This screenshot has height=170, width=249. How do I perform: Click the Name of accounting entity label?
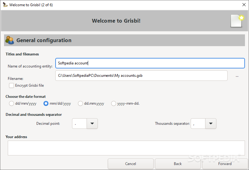pos(30,66)
